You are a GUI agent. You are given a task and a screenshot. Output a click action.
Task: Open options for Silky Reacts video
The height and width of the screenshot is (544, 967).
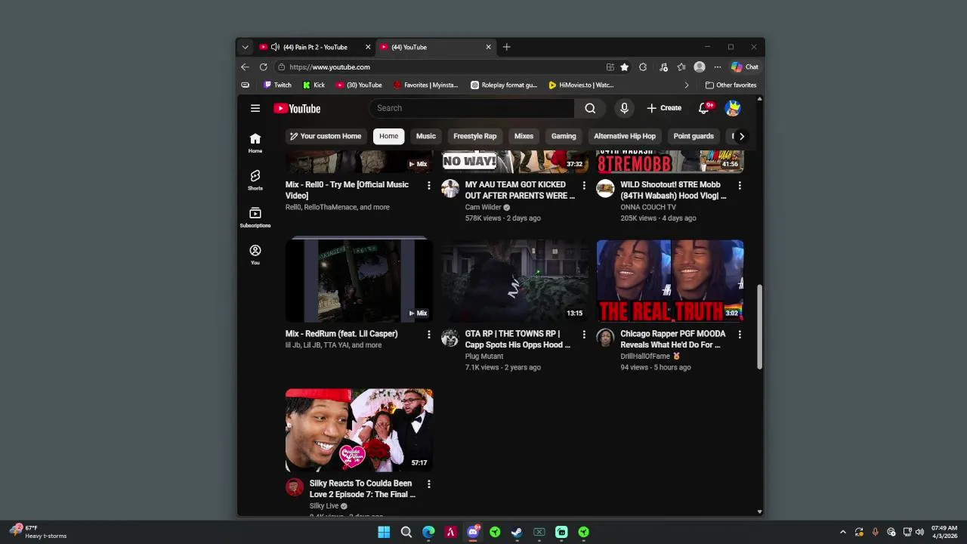pos(428,484)
